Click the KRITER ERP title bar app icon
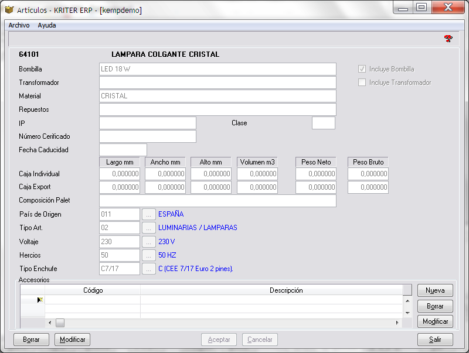The image size is (469, 353). (x=9, y=10)
